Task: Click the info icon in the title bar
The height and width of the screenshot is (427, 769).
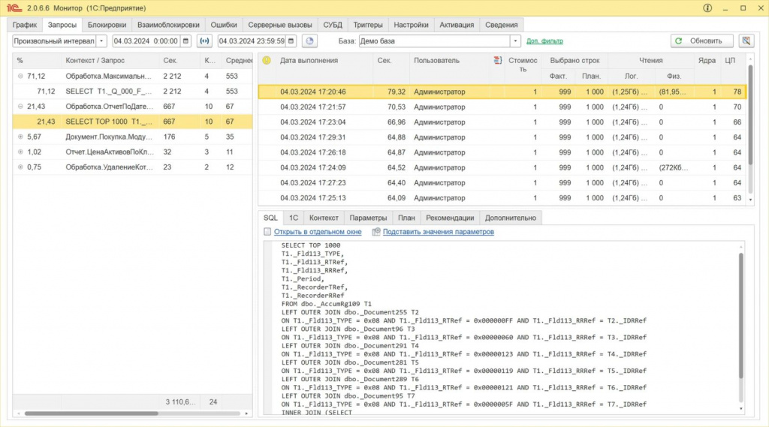Action: [x=707, y=8]
